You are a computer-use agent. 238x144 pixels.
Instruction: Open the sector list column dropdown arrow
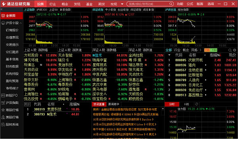(x=169, y=55)
